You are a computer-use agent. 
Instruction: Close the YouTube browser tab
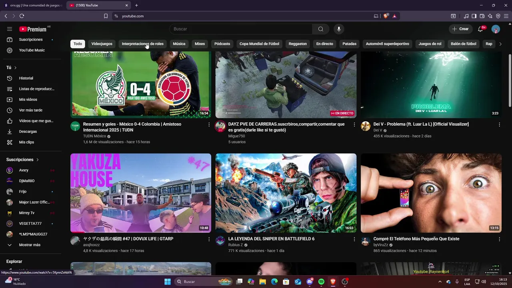tap(127, 5)
